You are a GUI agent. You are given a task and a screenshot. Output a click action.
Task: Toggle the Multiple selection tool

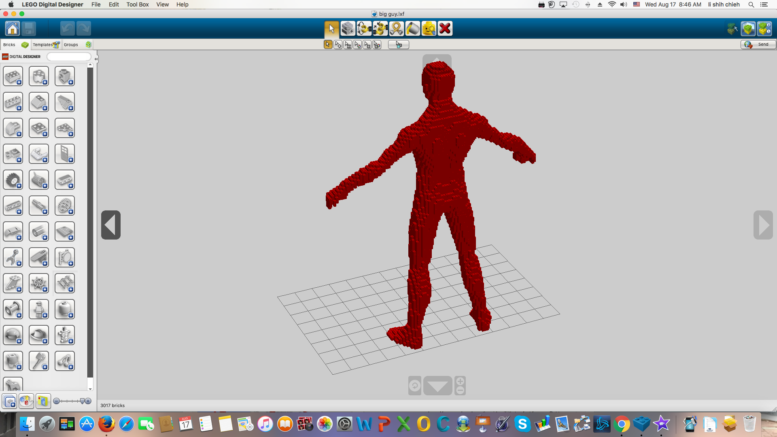(338, 45)
